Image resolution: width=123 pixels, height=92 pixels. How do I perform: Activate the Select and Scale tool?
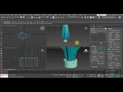click(37, 17)
